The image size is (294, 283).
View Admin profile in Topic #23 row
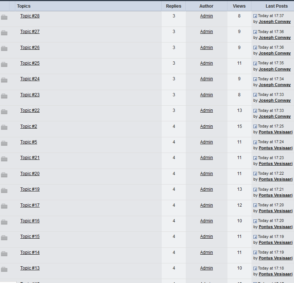[206, 95]
